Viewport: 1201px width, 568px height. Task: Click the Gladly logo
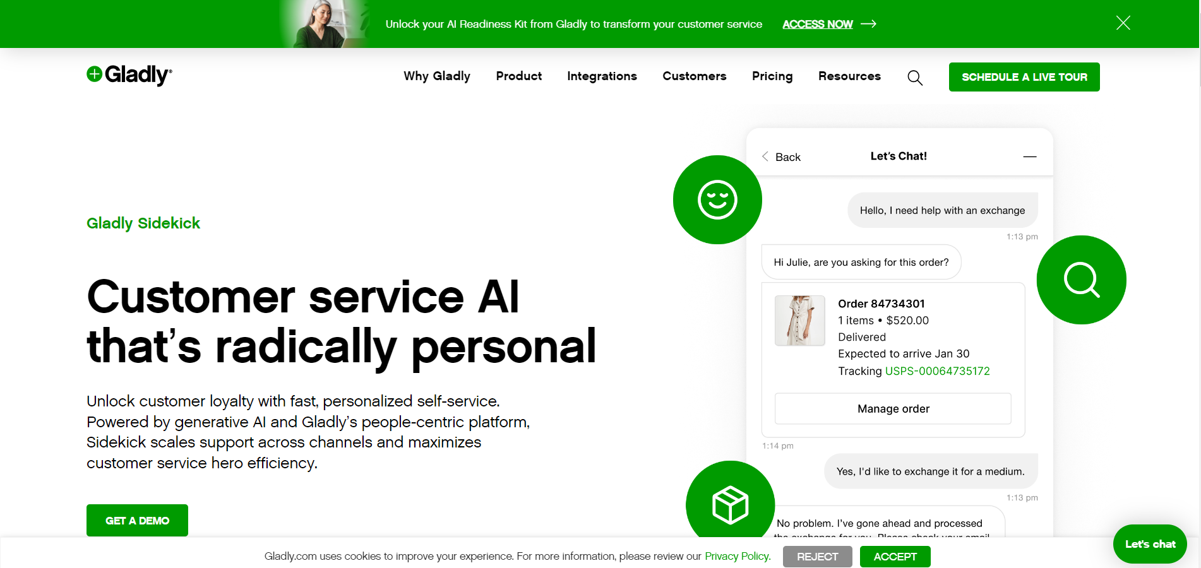(129, 75)
